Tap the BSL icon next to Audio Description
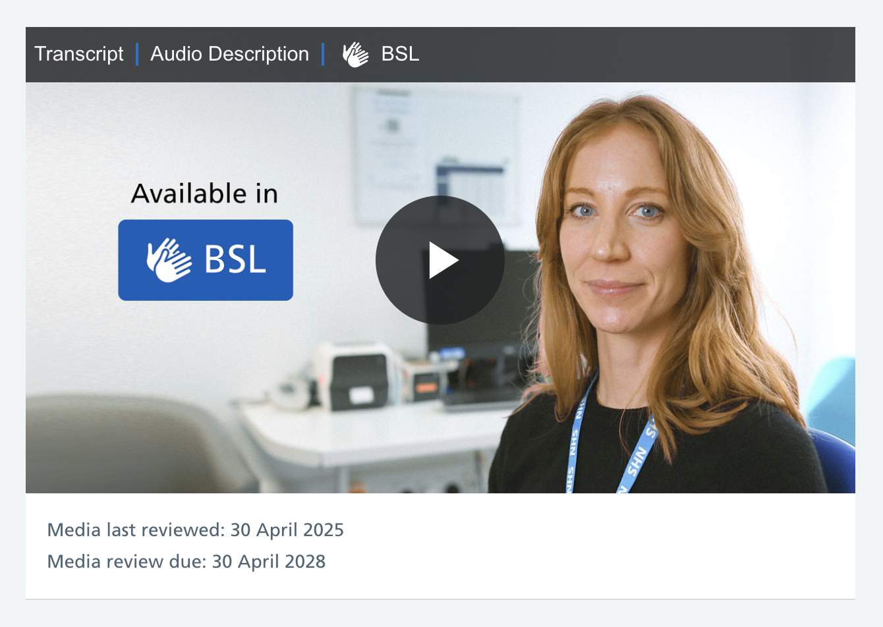Image resolution: width=883 pixels, height=627 pixels. coord(355,54)
